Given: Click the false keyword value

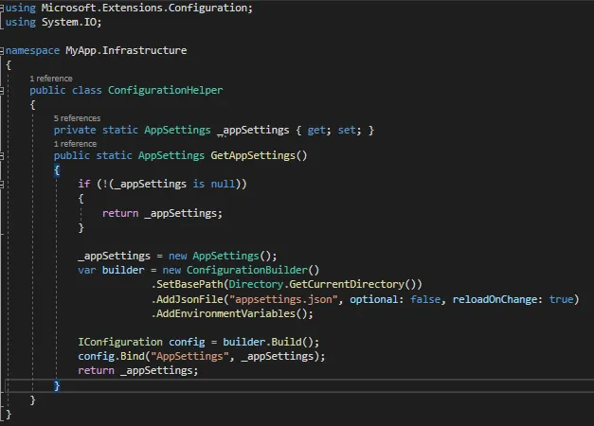Looking at the screenshot, I should click(425, 299).
